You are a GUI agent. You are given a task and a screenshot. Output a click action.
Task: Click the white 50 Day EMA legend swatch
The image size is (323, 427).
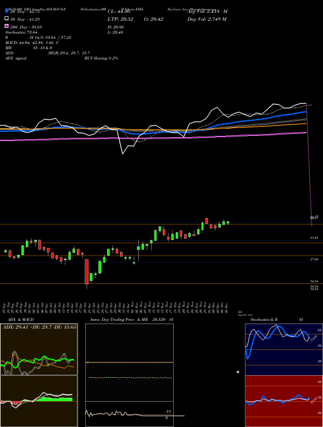click(6, 19)
